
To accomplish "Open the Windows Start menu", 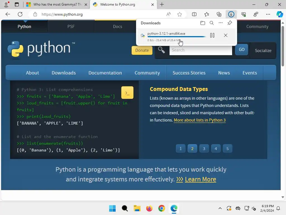I will point(112,208).
